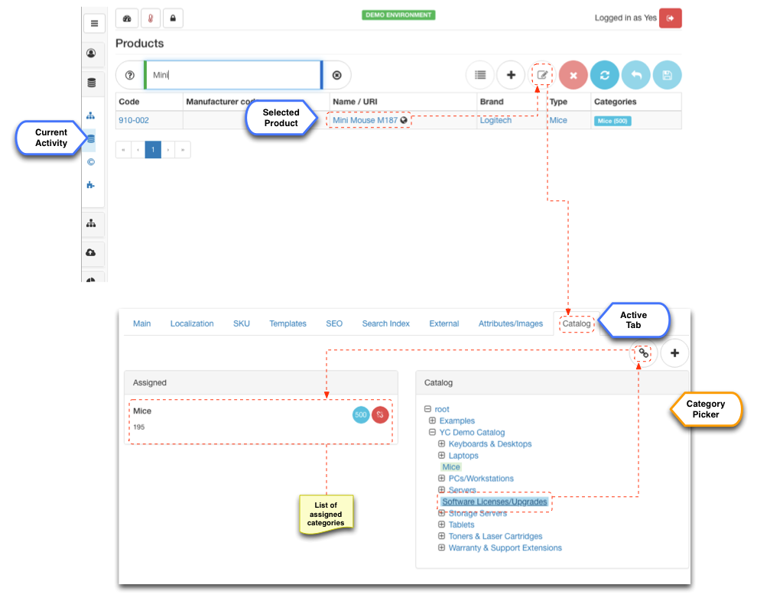Open the Attributes/Images tab
This screenshot has height=601, width=757.
[510, 323]
